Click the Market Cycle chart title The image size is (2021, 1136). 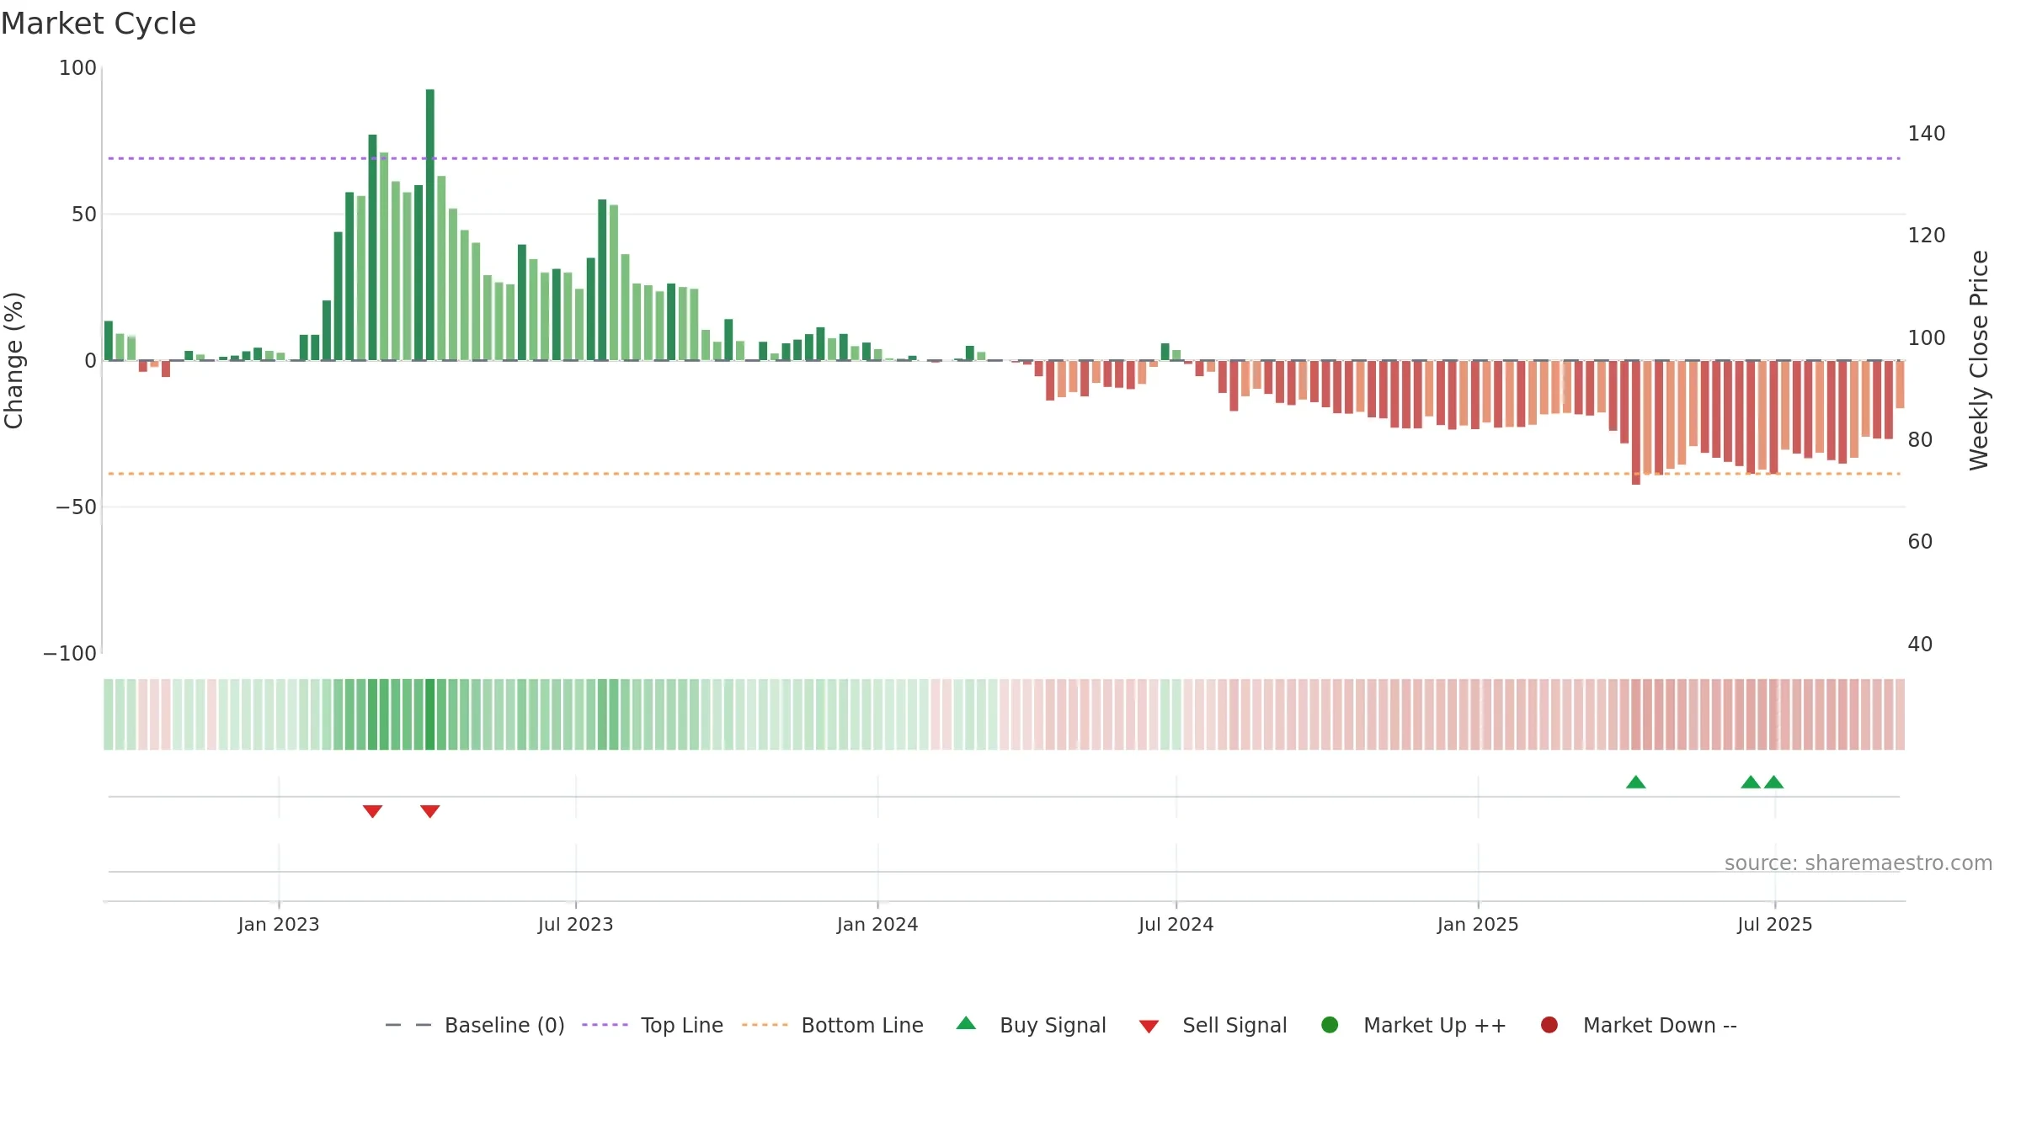99,24
